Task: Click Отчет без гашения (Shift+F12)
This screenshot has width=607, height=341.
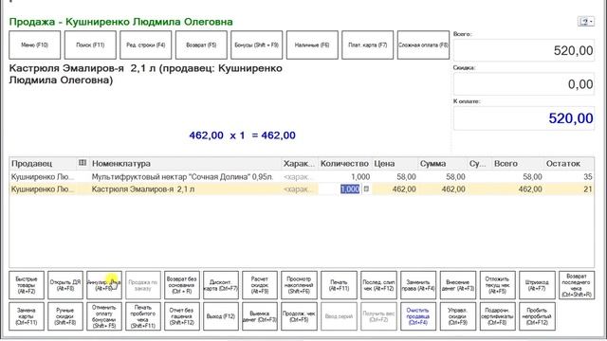Action: click(x=182, y=316)
